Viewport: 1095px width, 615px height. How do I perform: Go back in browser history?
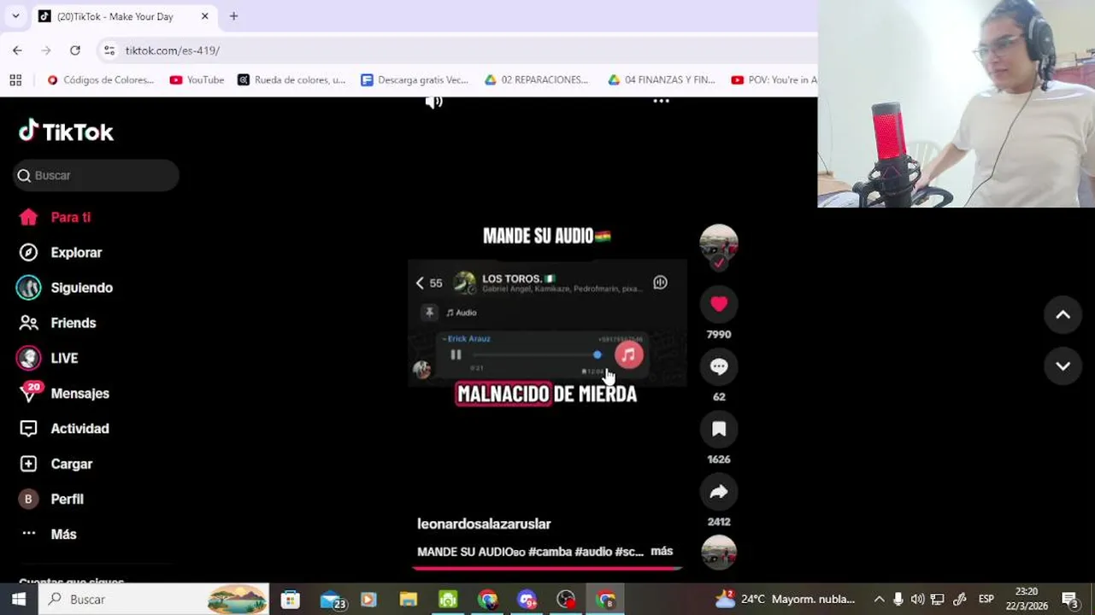pyautogui.click(x=17, y=50)
